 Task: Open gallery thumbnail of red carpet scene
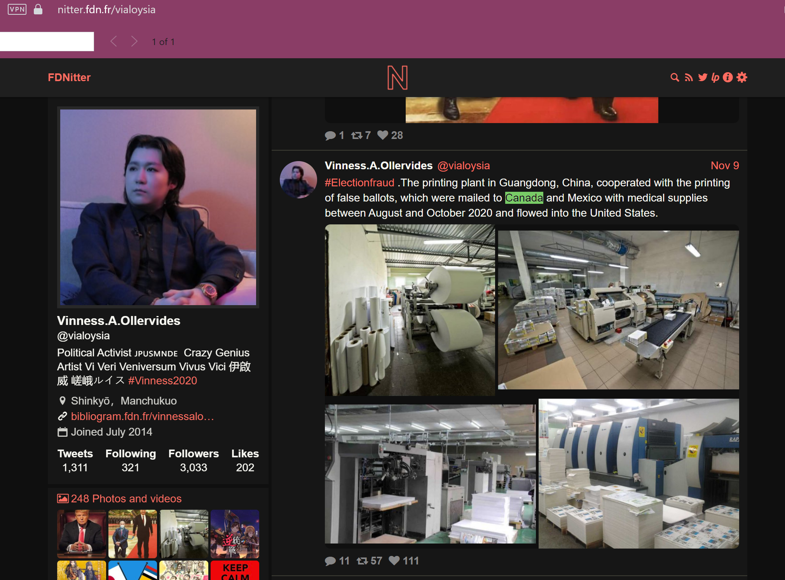[133, 534]
